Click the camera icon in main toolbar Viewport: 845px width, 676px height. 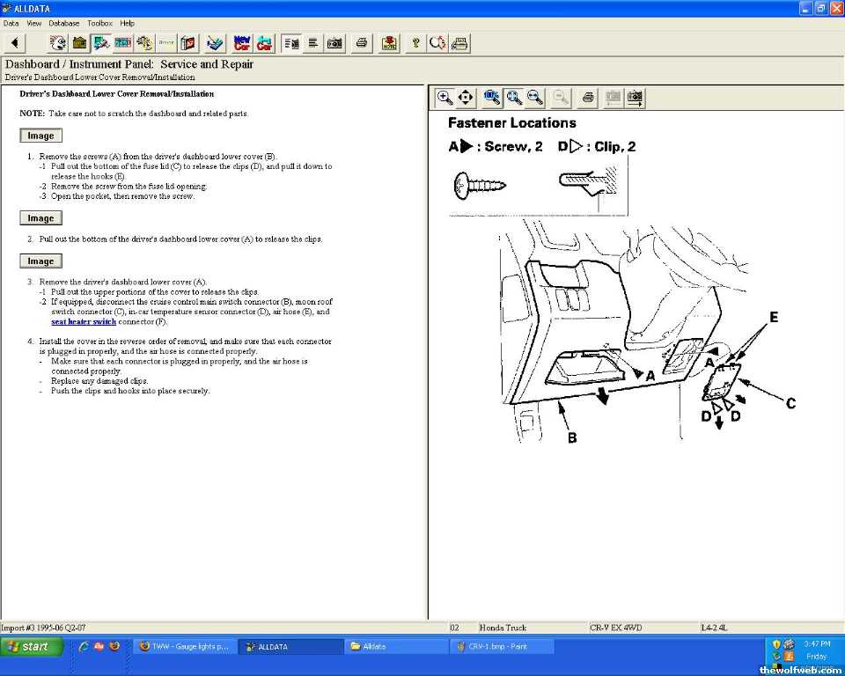334,43
